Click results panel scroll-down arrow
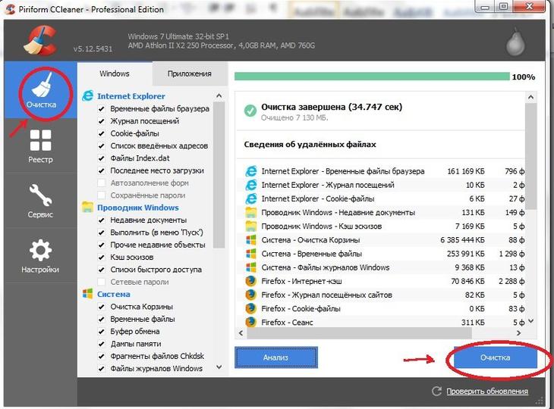 tap(530, 321)
